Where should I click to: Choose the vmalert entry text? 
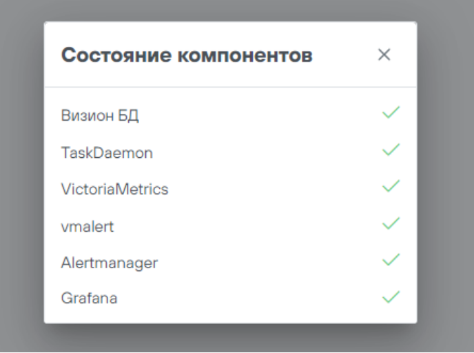tap(87, 226)
